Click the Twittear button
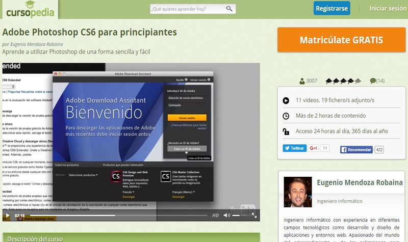 click(x=295, y=148)
